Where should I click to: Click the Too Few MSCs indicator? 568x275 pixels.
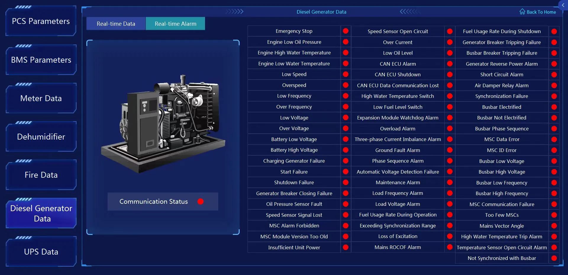coord(554,215)
